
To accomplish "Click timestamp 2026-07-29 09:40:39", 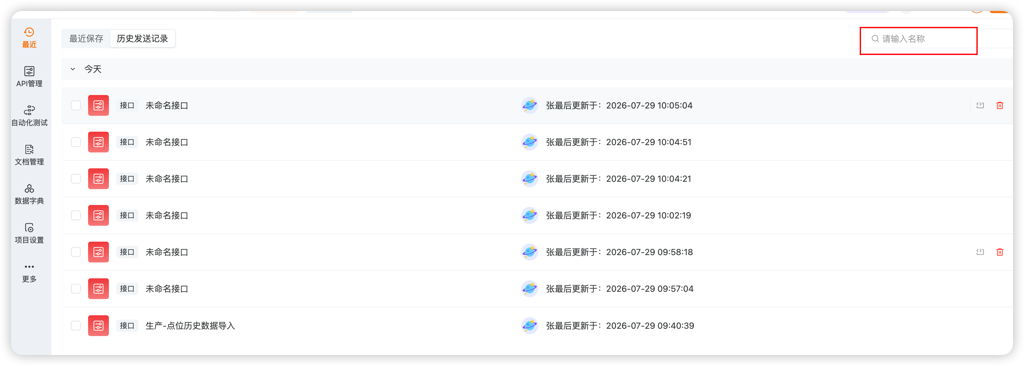I will pyautogui.click(x=650, y=325).
